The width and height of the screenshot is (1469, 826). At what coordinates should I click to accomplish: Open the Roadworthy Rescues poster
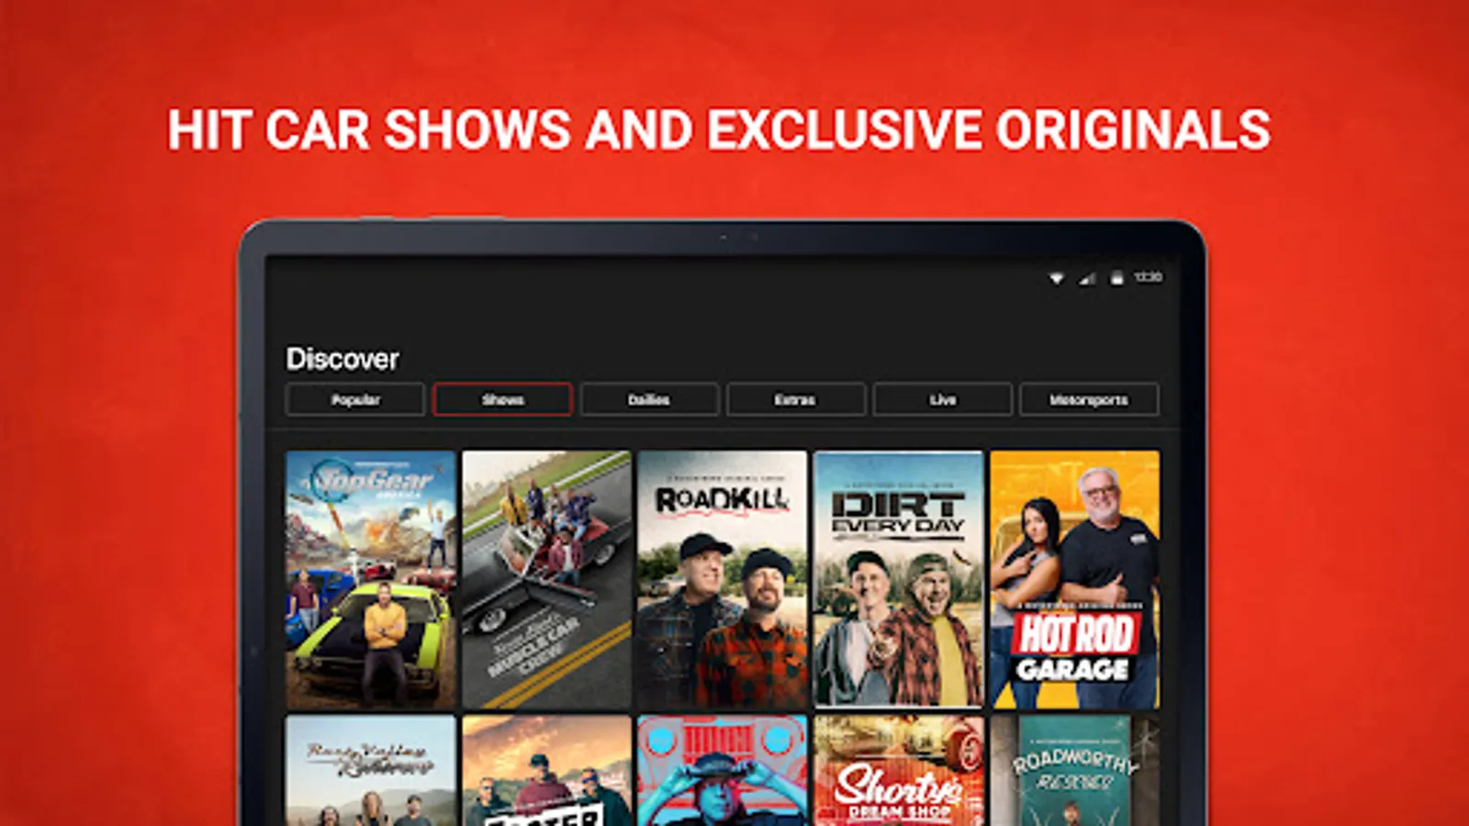pos(1075,771)
